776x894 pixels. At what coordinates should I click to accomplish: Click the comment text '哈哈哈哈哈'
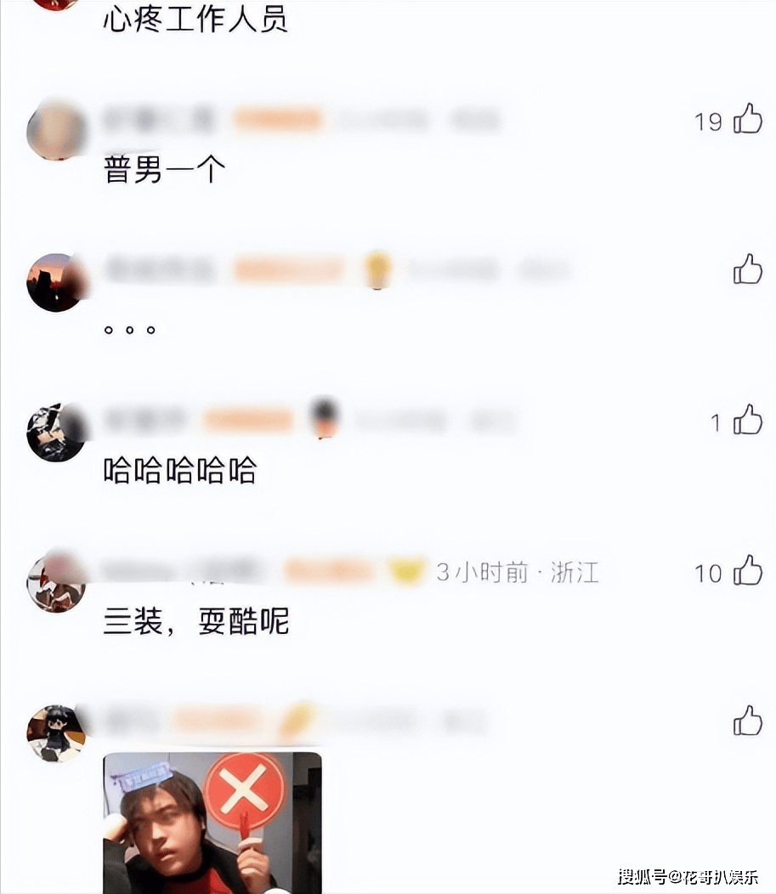tap(180, 471)
